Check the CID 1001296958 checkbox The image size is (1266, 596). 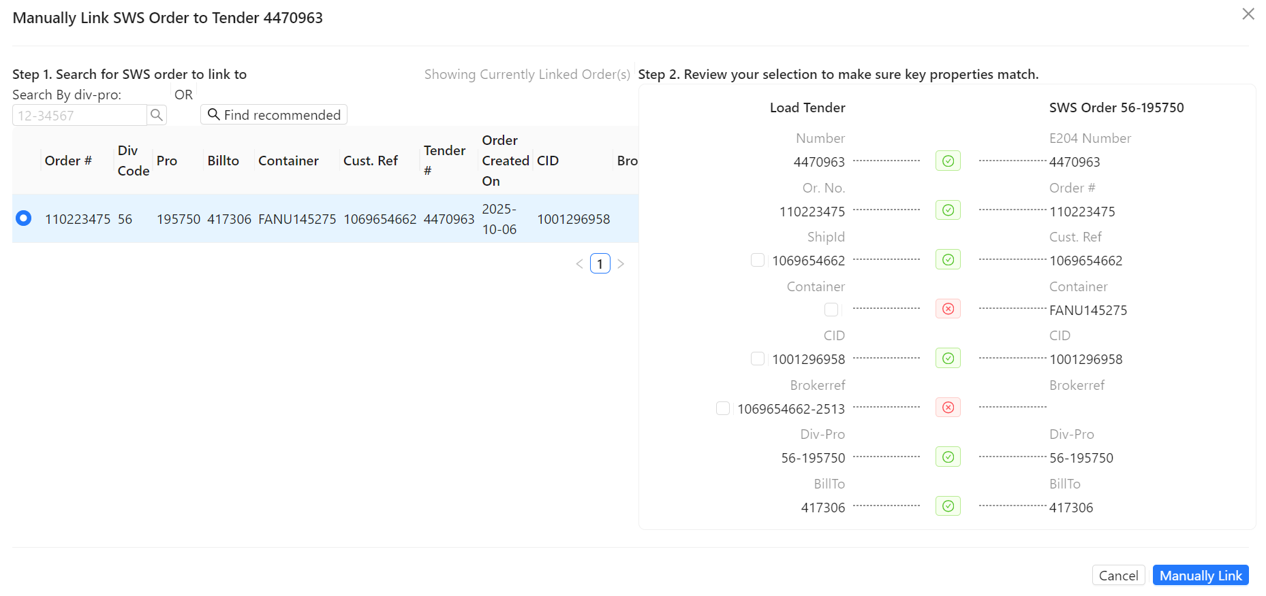[757, 359]
